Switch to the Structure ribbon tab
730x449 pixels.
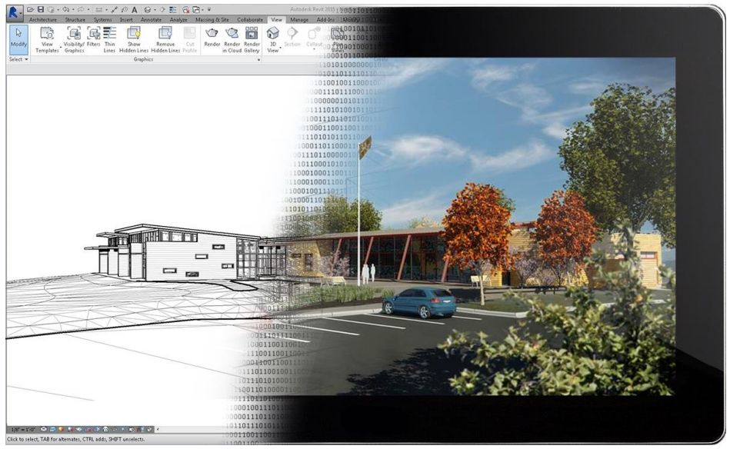pos(75,20)
